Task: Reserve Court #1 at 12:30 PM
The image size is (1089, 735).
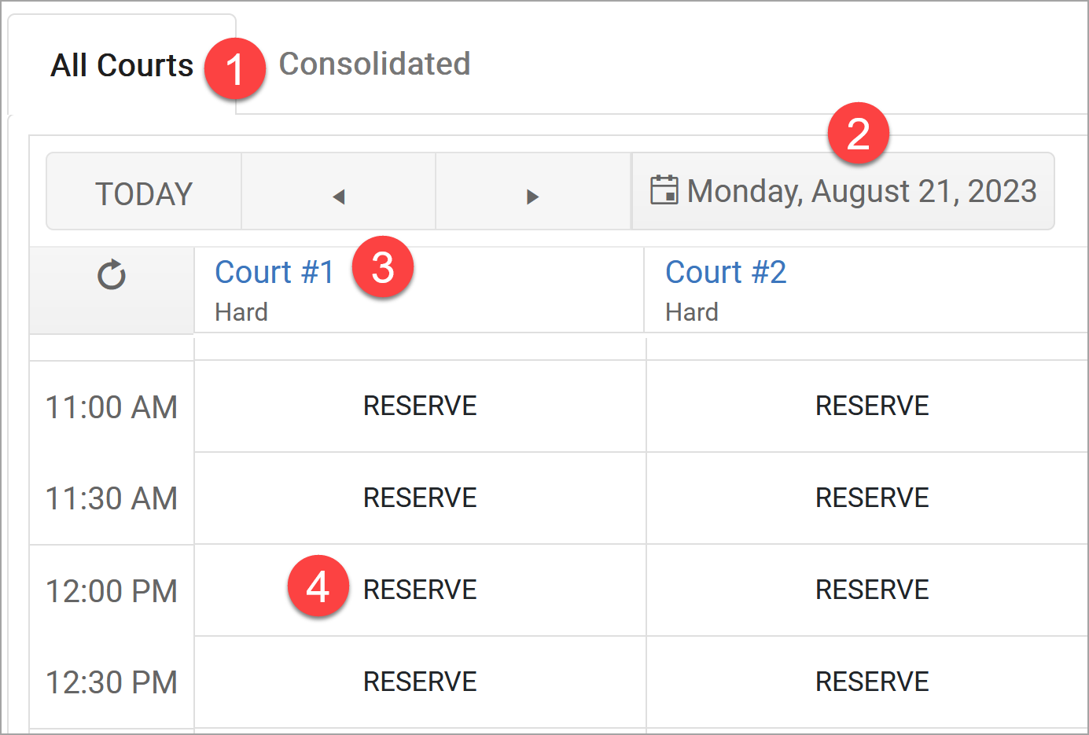Action: click(420, 682)
